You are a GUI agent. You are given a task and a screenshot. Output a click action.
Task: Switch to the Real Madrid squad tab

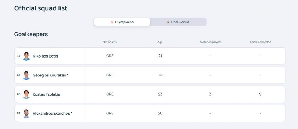click(x=178, y=22)
